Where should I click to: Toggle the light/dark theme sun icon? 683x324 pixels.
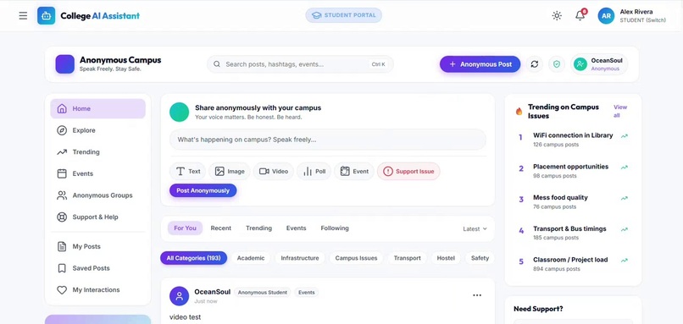point(557,16)
